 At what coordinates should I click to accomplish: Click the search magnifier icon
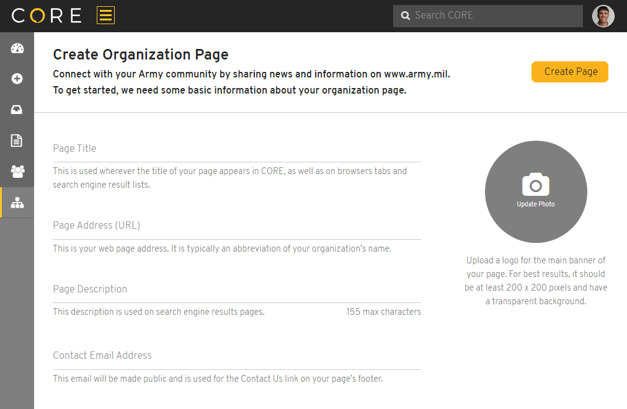pos(406,15)
